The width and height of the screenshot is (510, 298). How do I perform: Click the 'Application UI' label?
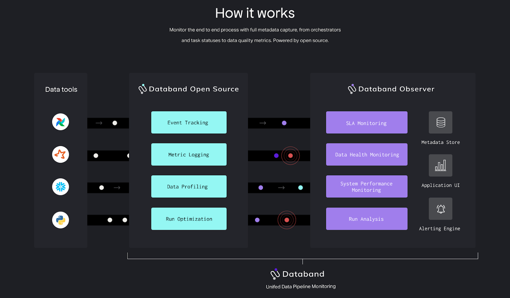[441, 185]
